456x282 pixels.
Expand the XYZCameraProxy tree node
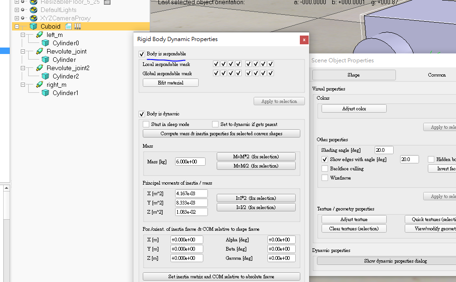click(17, 18)
